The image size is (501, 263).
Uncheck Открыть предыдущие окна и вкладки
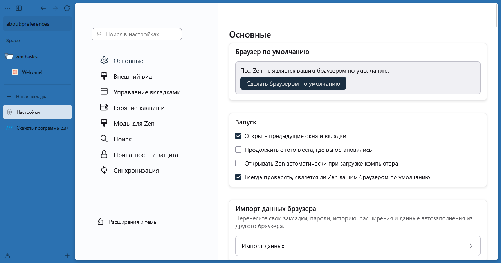[x=238, y=136]
